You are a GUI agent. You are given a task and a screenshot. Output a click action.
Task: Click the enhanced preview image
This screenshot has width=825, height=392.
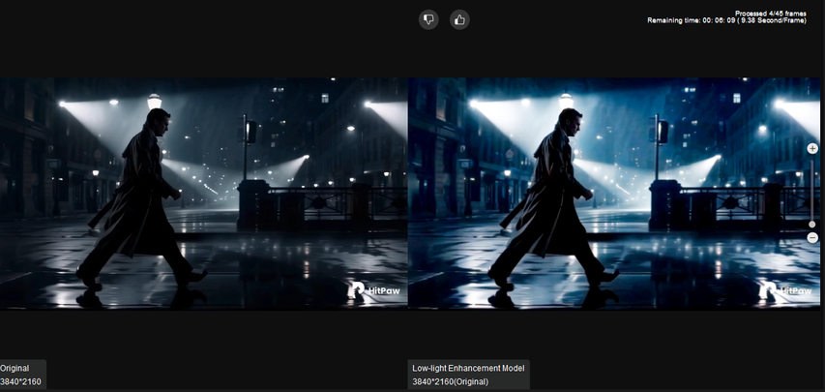pyautogui.click(x=614, y=194)
